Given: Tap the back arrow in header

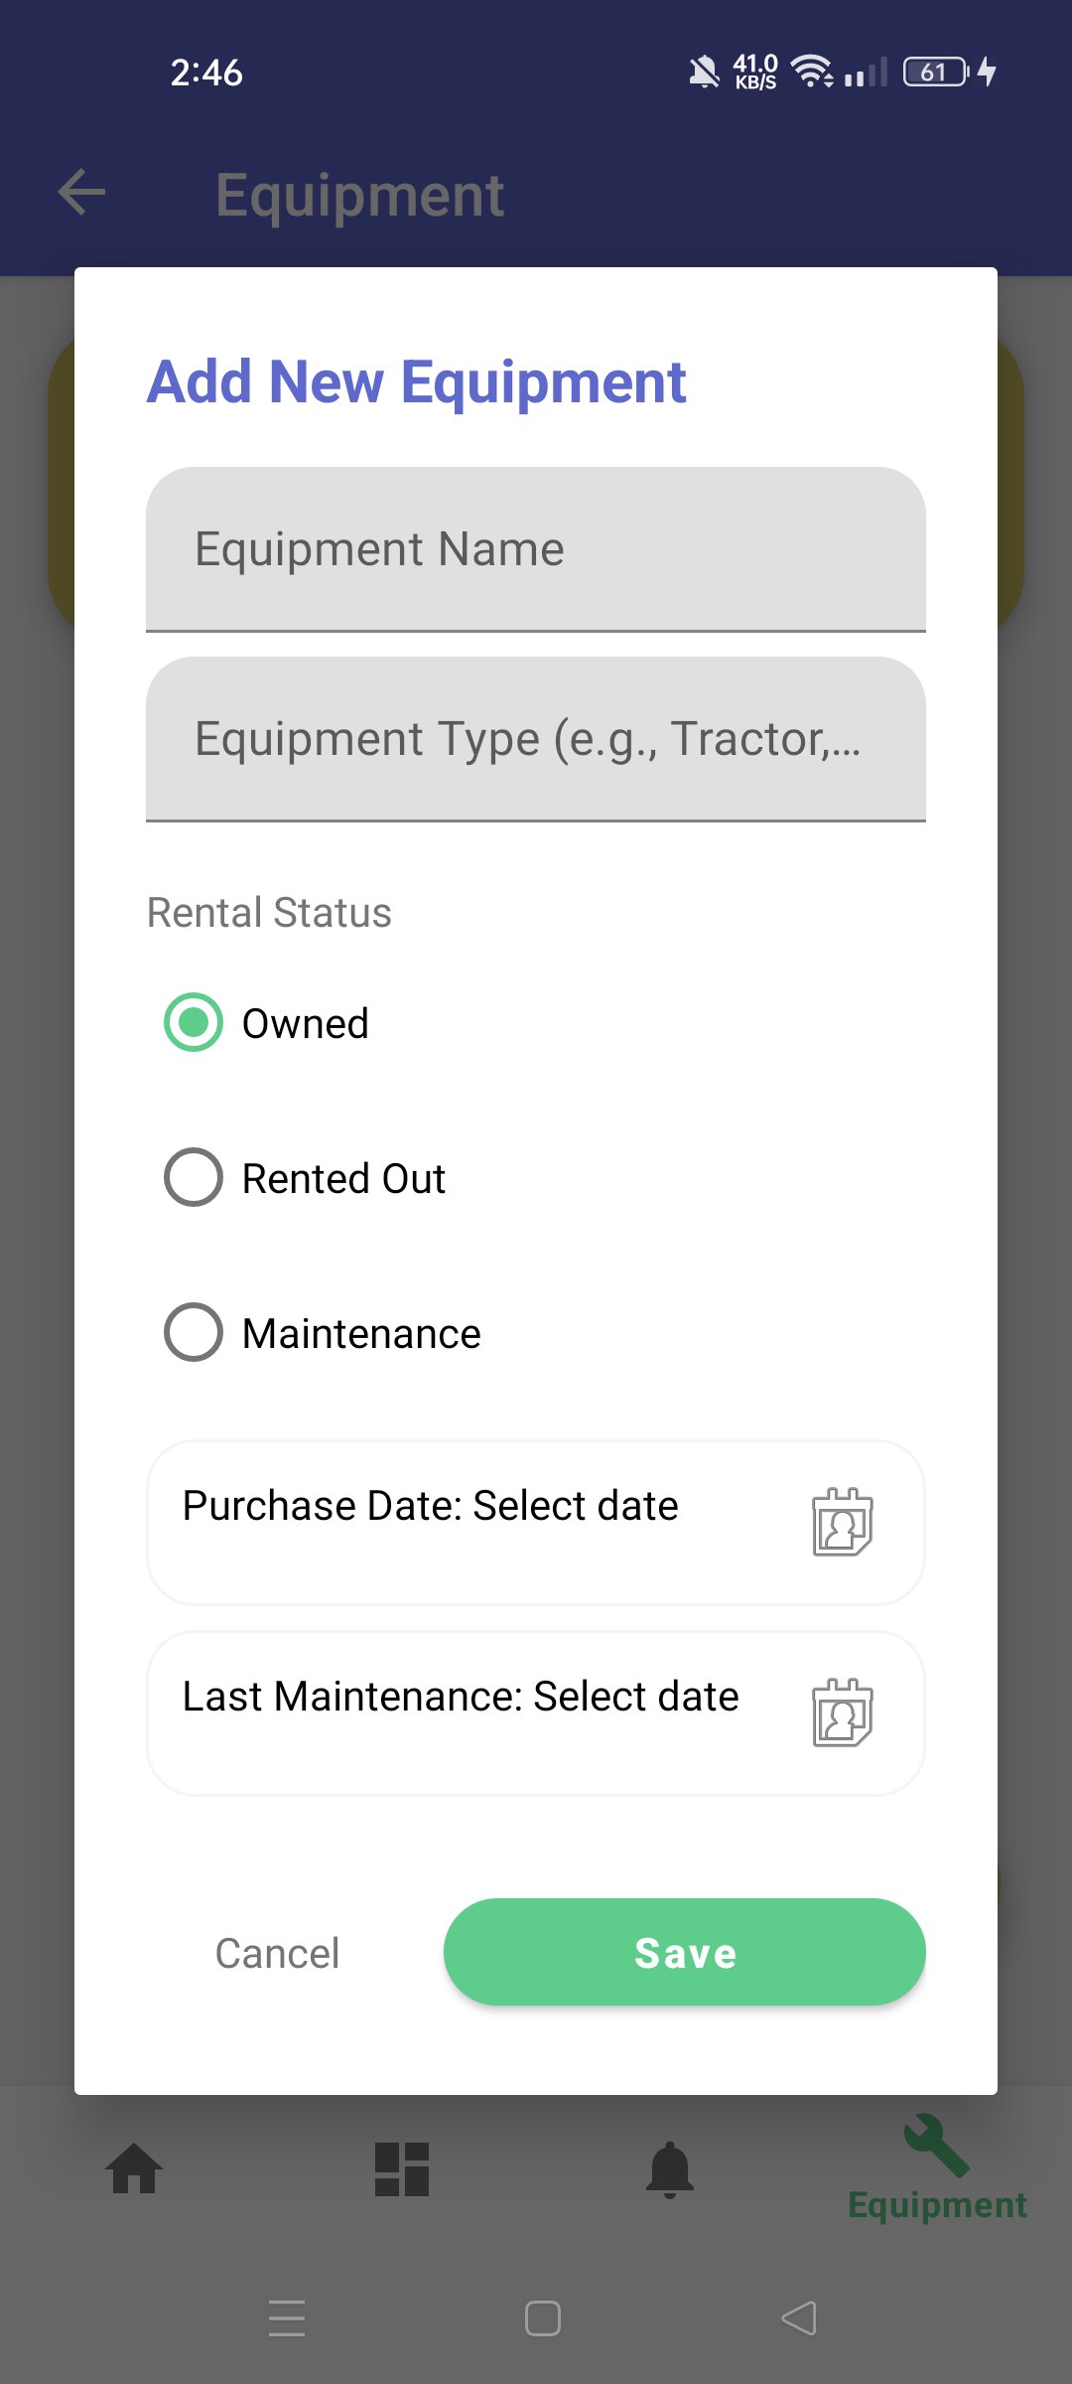Looking at the screenshot, I should (x=81, y=193).
